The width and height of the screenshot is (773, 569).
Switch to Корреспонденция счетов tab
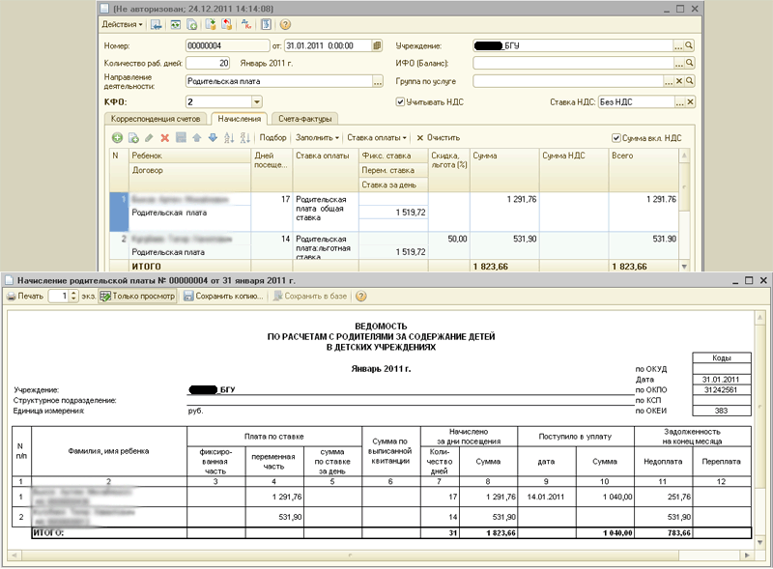[156, 119]
